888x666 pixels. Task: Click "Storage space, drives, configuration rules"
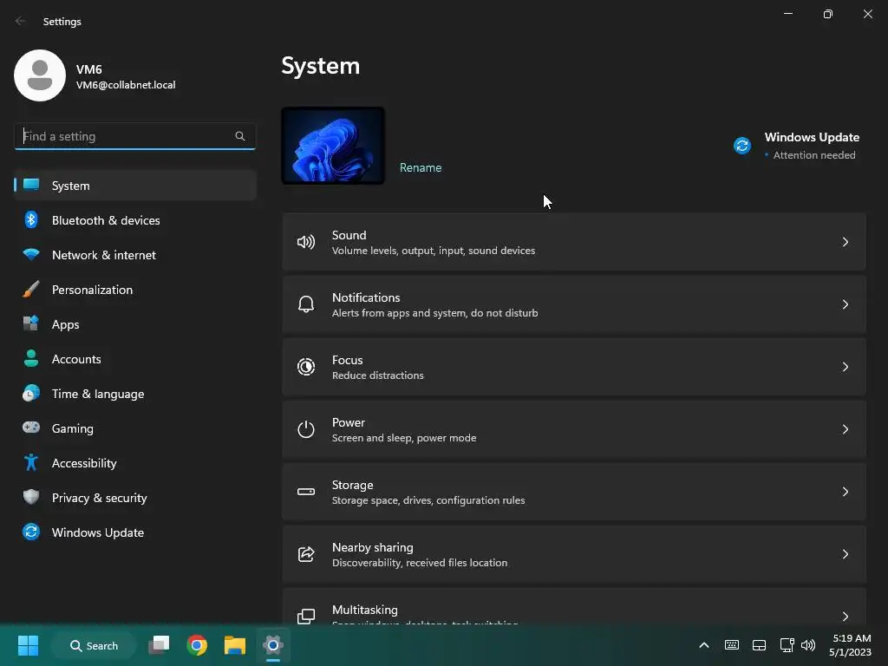428,500
